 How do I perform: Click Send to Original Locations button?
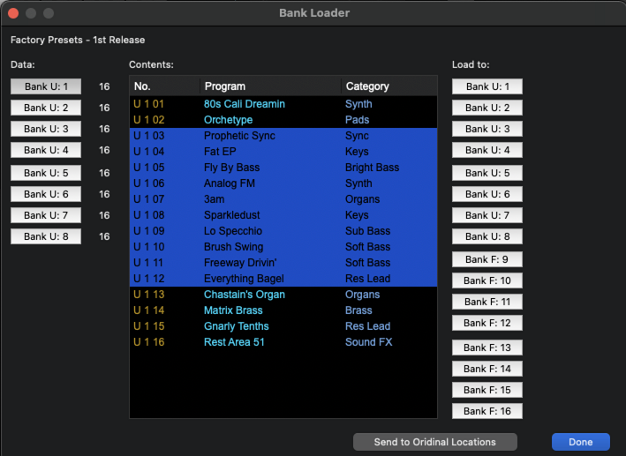coord(434,442)
